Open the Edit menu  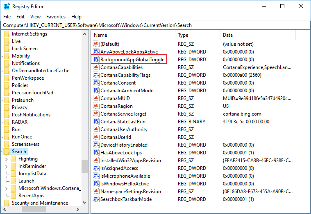click(x=20, y=17)
